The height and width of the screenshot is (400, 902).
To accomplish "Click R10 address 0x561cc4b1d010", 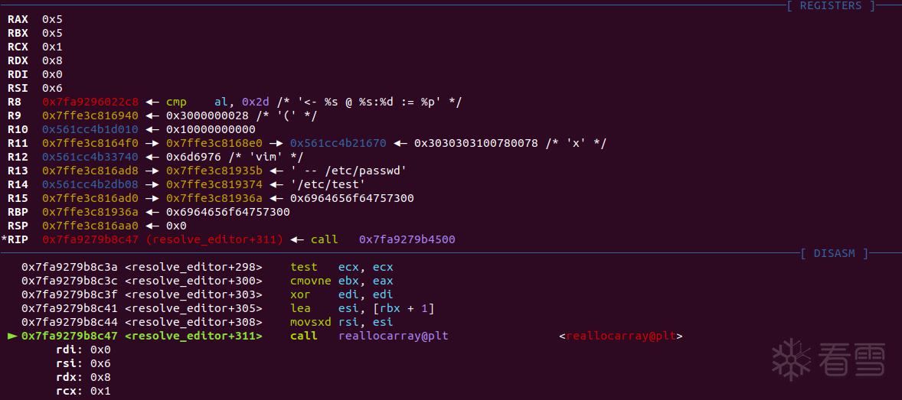I will tap(90, 130).
